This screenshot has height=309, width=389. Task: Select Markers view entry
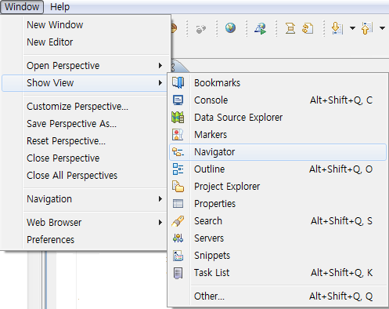pos(278,135)
